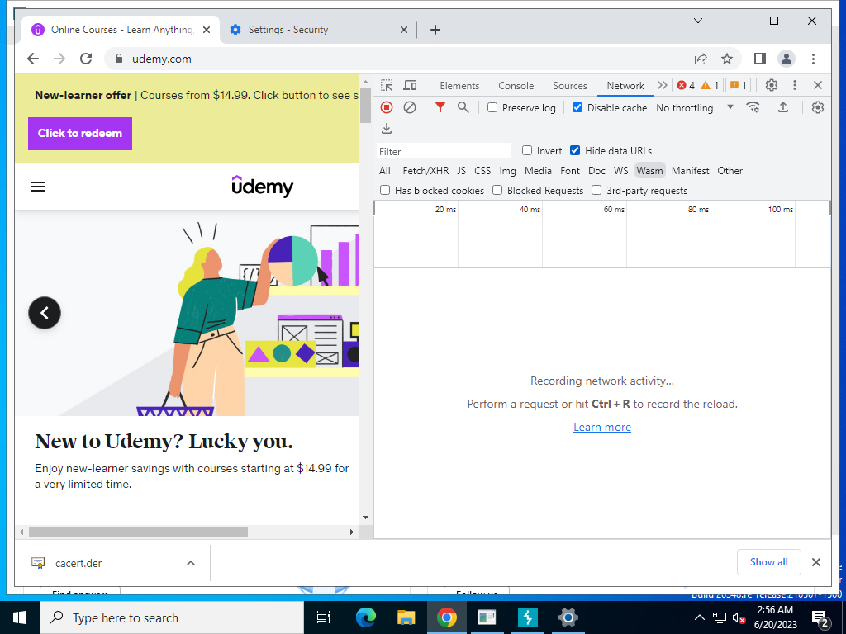Screen dimensions: 846x634
Task: Open Chrome three-dot menu
Action: [x=813, y=59]
